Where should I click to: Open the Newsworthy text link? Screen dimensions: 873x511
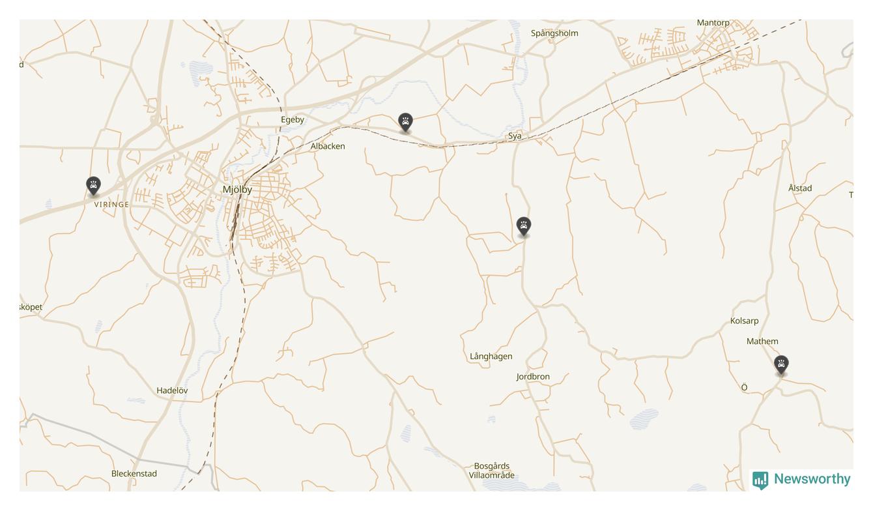[x=812, y=479]
